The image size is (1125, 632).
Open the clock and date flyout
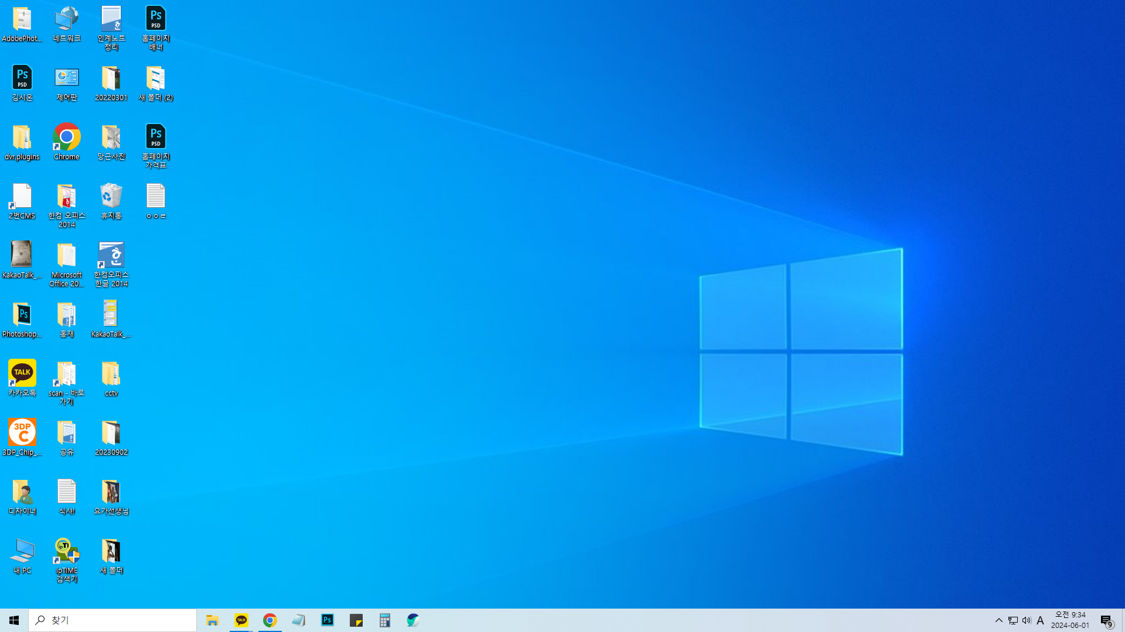pos(1070,620)
